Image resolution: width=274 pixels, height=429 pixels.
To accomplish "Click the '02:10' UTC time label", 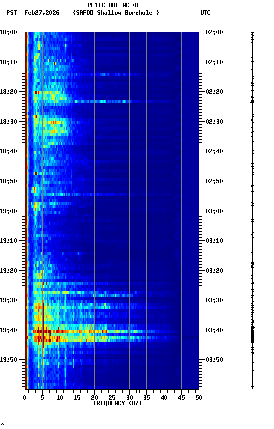I will click(x=214, y=62).
